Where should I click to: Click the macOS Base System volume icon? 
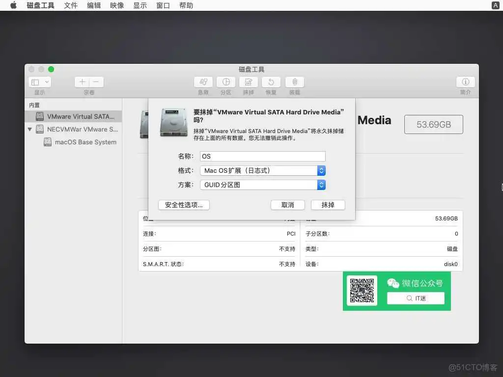pyautogui.click(x=48, y=142)
